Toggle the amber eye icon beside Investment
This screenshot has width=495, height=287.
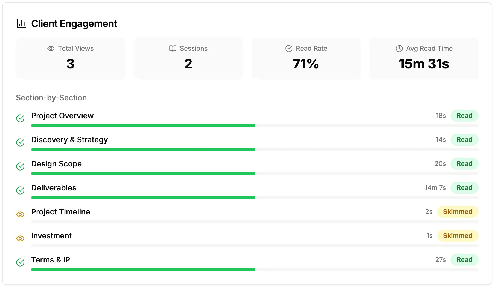coord(20,238)
